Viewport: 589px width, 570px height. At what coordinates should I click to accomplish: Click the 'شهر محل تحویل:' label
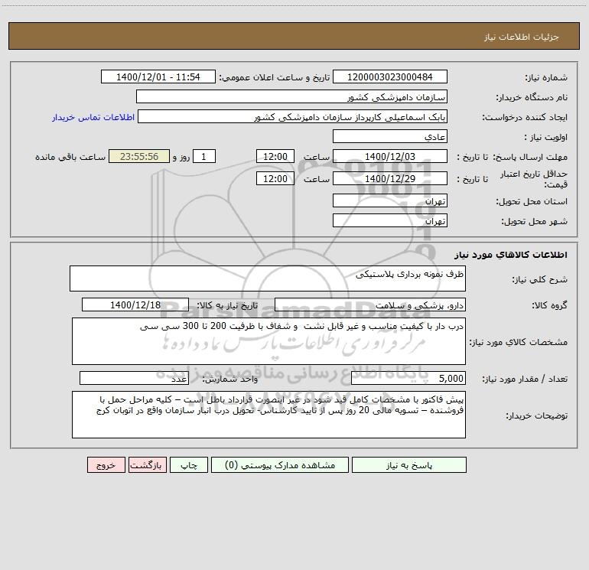pyautogui.click(x=535, y=221)
